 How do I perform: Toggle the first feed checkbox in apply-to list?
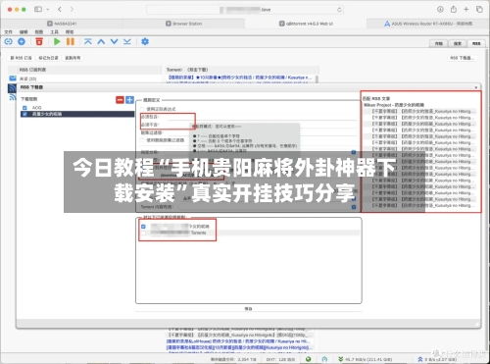point(143,227)
